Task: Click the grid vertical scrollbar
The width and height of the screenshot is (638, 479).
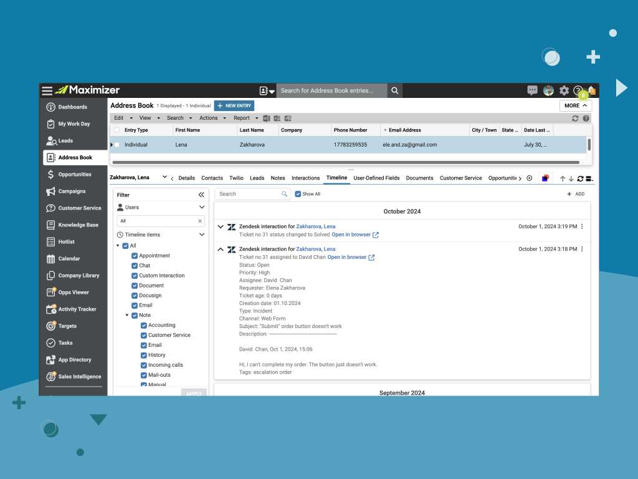Action: tap(589, 144)
